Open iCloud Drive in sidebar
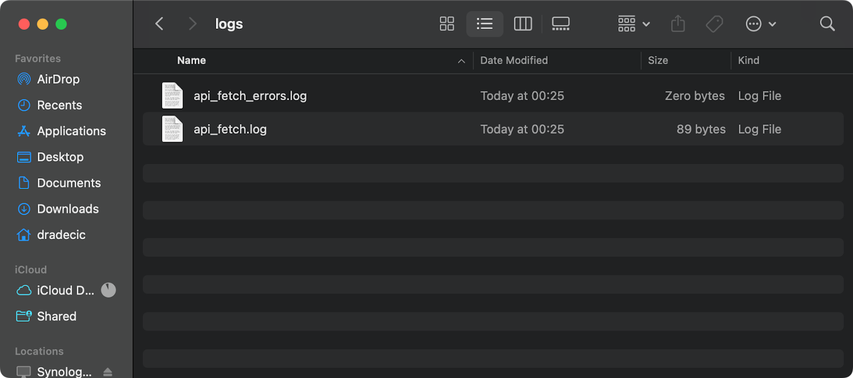 point(66,290)
